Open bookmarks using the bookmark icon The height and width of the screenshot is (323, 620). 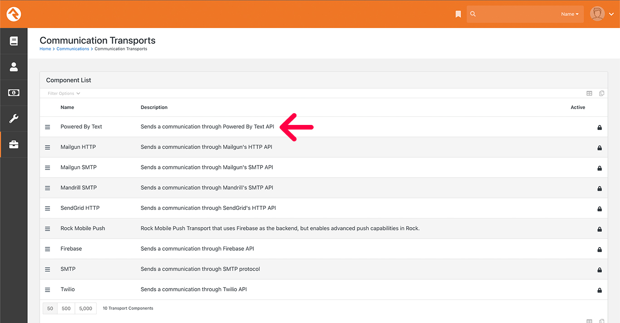click(458, 14)
